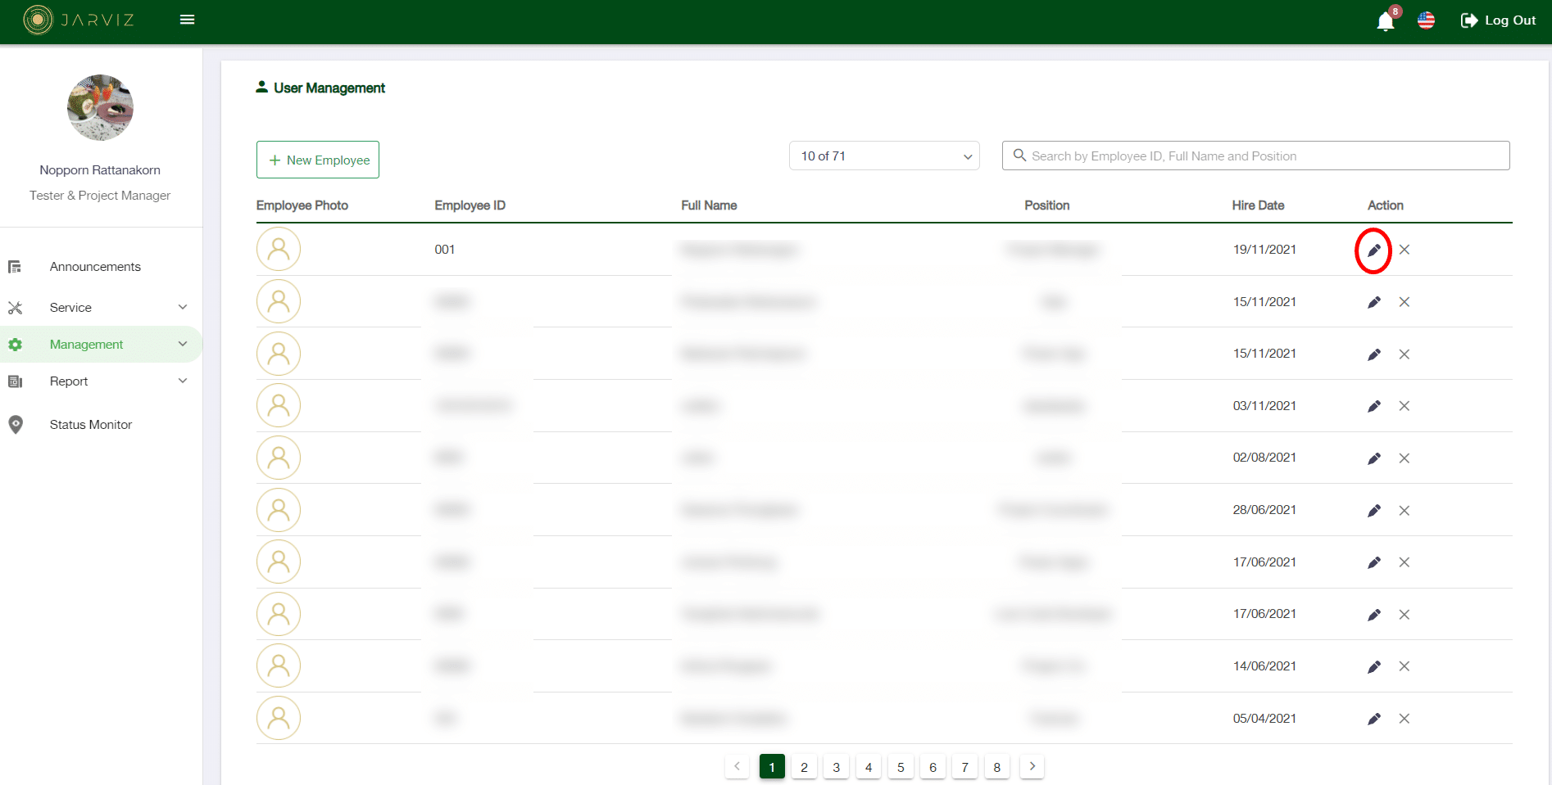Open Announcements in the sidebar
1552x785 pixels.
tap(95, 267)
